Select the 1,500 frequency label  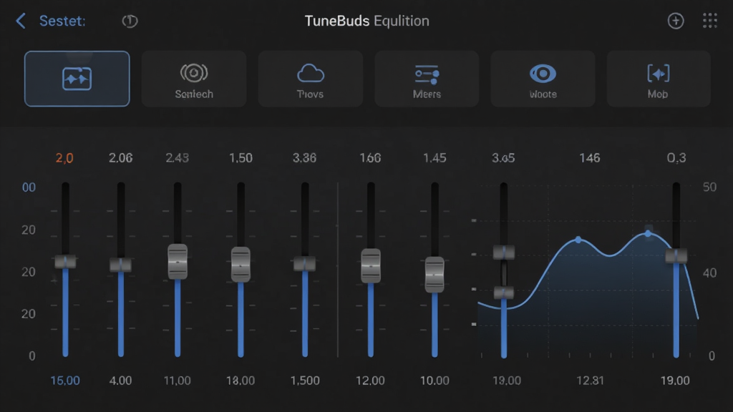point(305,381)
